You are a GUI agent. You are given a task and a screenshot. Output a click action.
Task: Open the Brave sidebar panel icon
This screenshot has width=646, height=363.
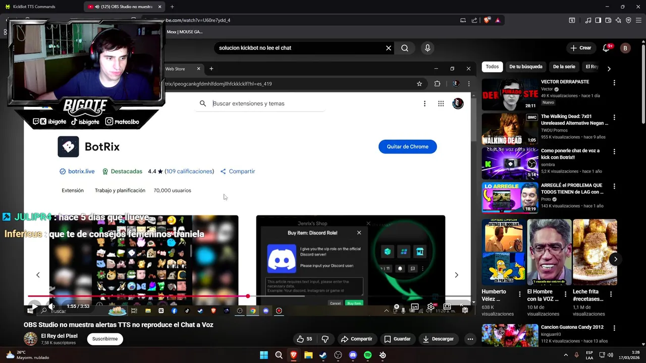[x=598, y=20]
